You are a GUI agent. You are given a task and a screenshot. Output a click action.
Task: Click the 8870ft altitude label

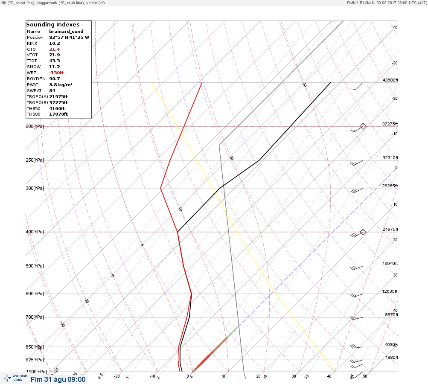pos(391,315)
